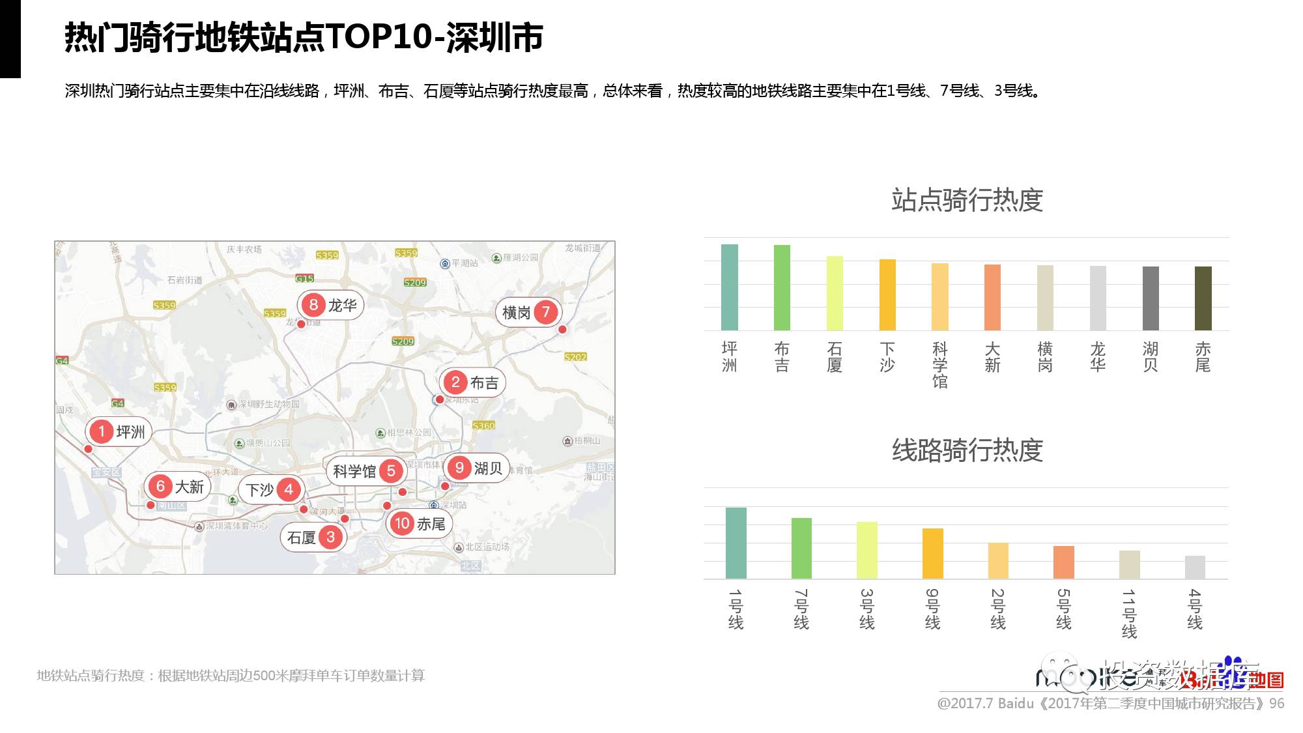The height and width of the screenshot is (733, 1303).
Task: Click the 站点骑行热度 chart title
Action: pos(967,200)
